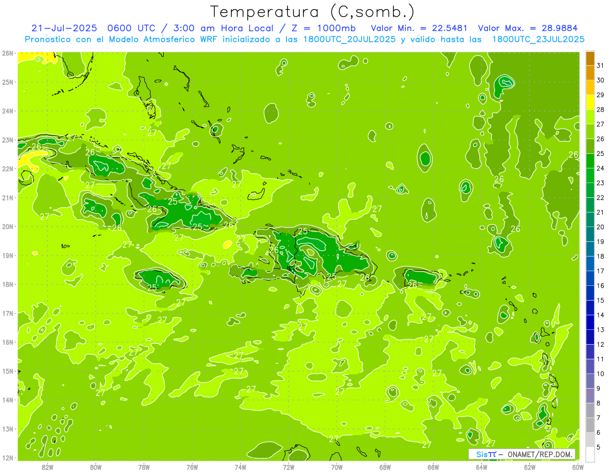Click the 26N latitude axis label

8,53
